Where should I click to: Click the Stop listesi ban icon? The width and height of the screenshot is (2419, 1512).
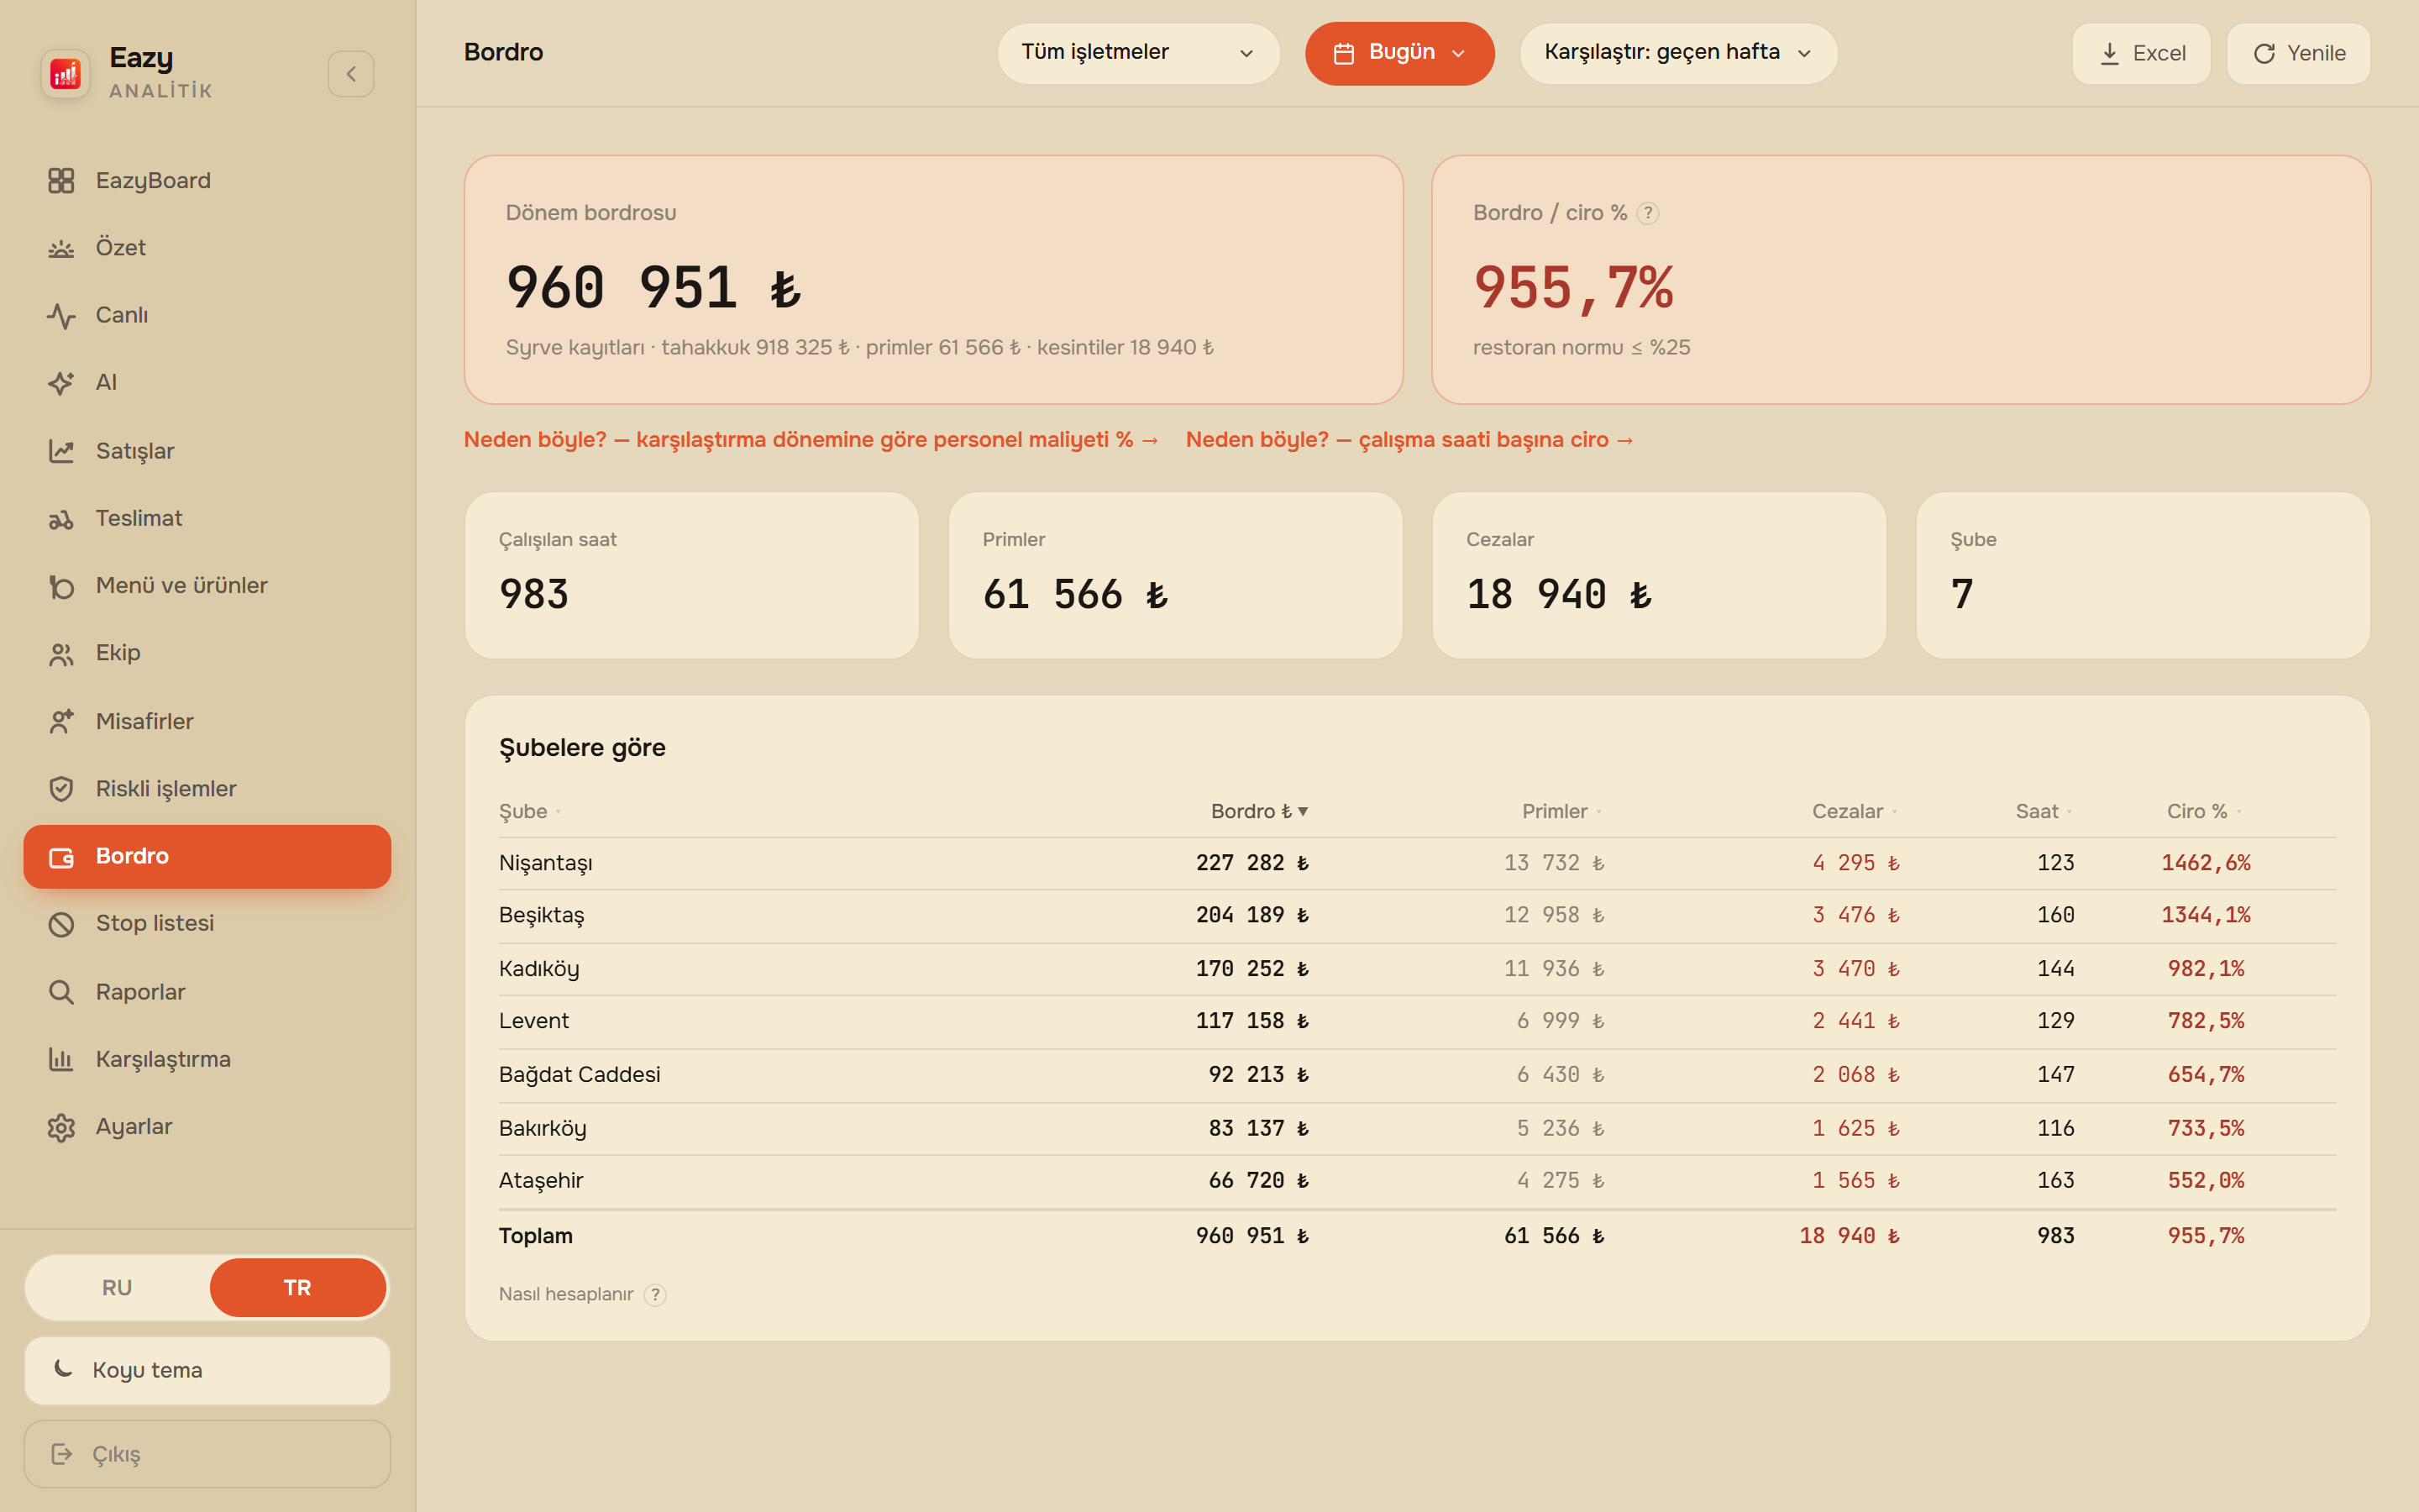tap(61, 924)
